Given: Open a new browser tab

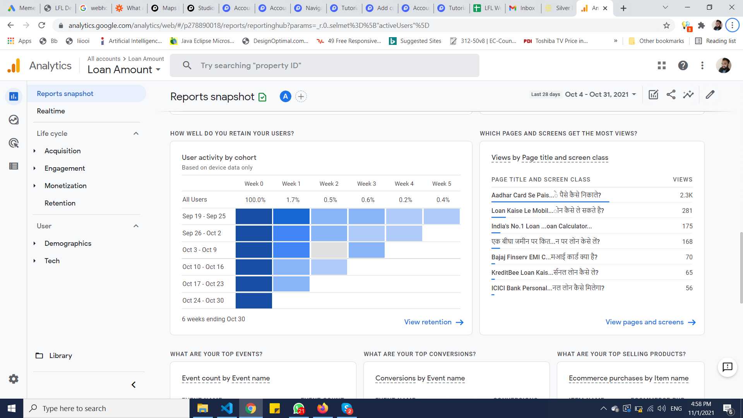Looking at the screenshot, I should (623, 8).
